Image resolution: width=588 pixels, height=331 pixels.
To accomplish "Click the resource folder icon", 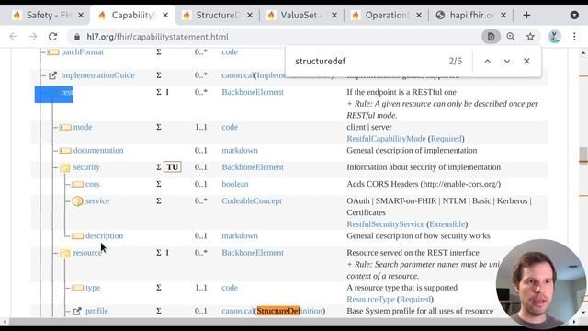I will [65, 253].
